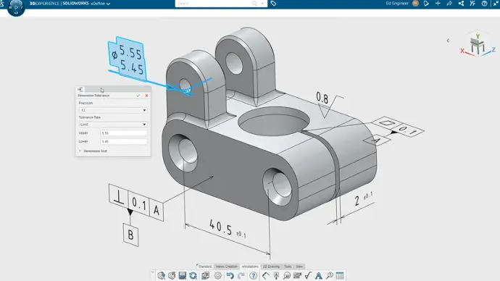Viewport: 500px width, 281px height.
Task: Switch to the Views Creation tab
Action: 226,267
